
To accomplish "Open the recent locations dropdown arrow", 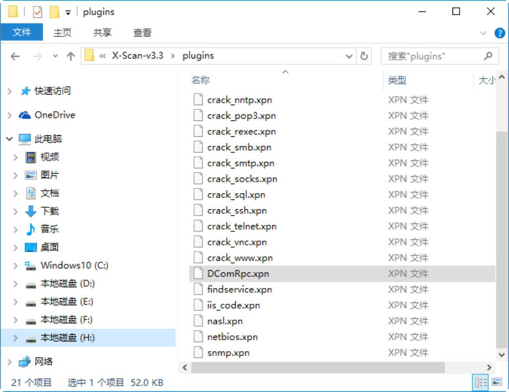I will coord(55,56).
